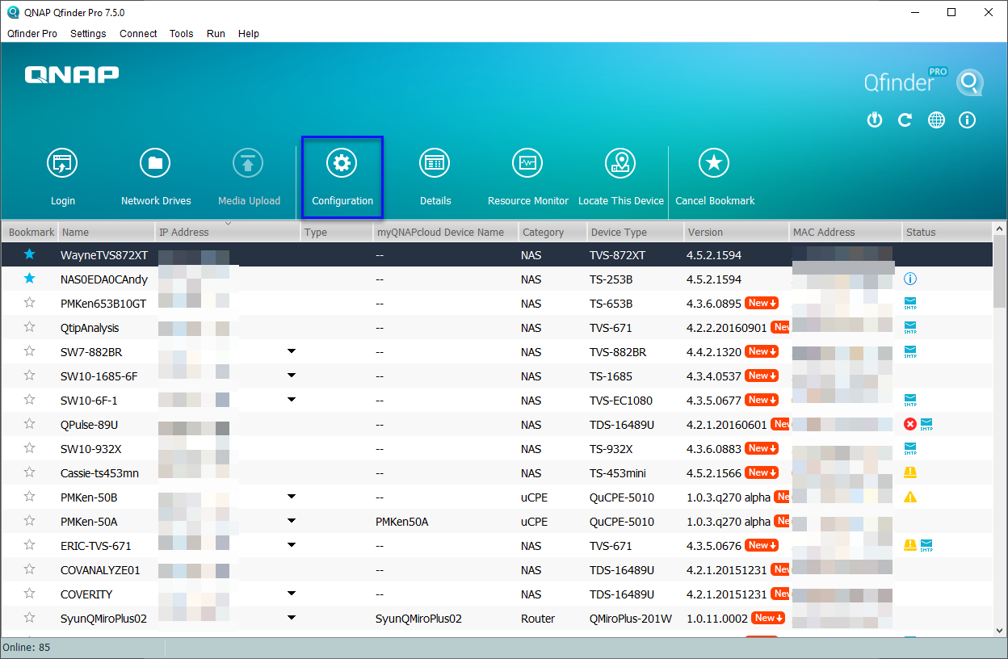
Task: Open the Configuration tool
Action: tap(342, 163)
